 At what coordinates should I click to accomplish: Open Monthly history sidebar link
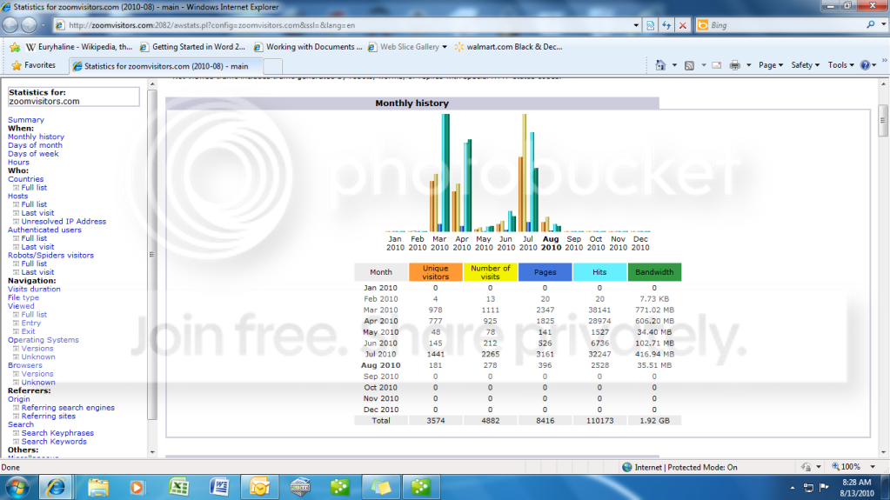pyautogui.click(x=36, y=137)
